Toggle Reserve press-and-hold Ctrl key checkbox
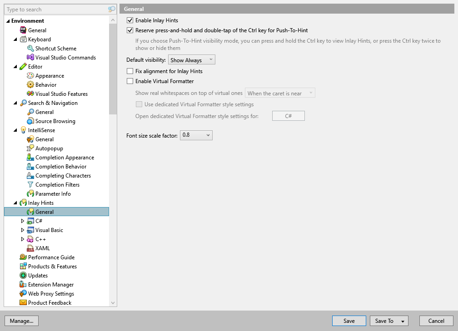 [130, 30]
